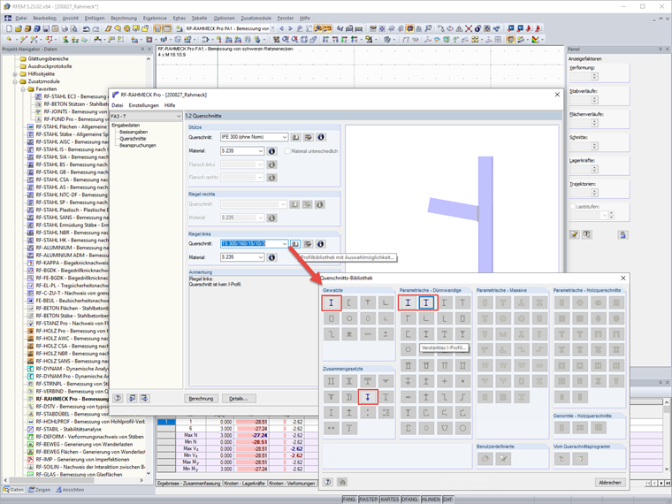Open Riegel links Material S 235 dropdown
Image resolution: width=672 pixels, height=504 pixels.
pyautogui.click(x=260, y=257)
